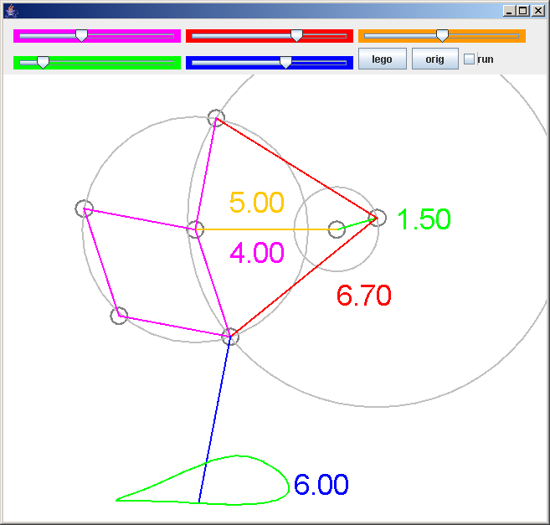This screenshot has width=550, height=525.
Task: Select the joint where magenta meets orange line
Action: click(x=195, y=229)
